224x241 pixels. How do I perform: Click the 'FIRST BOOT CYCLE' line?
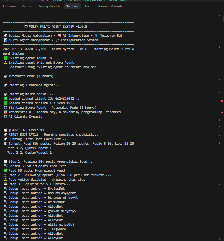coord(51,135)
